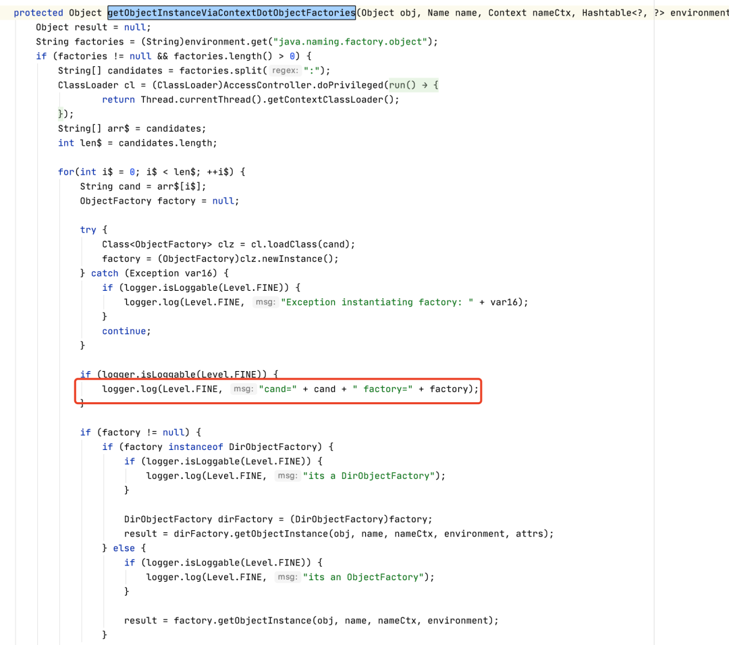Click the " factory=" string literal
This screenshot has width=729, height=645.
[x=382, y=389]
